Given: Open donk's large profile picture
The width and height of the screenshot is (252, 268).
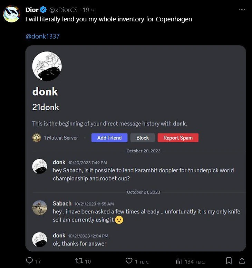Looking at the screenshot, I should point(47,66).
